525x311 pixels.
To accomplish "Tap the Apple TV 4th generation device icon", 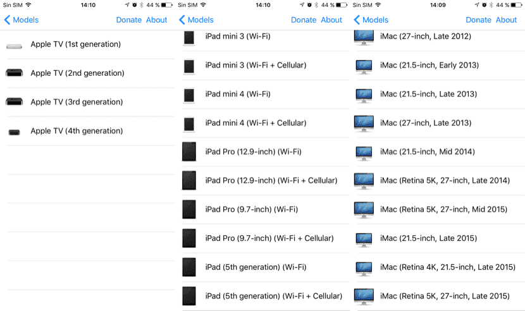I will tap(14, 132).
